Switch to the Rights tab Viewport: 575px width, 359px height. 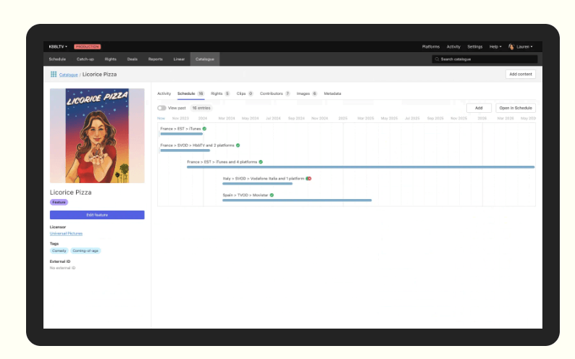click(220, 93)
